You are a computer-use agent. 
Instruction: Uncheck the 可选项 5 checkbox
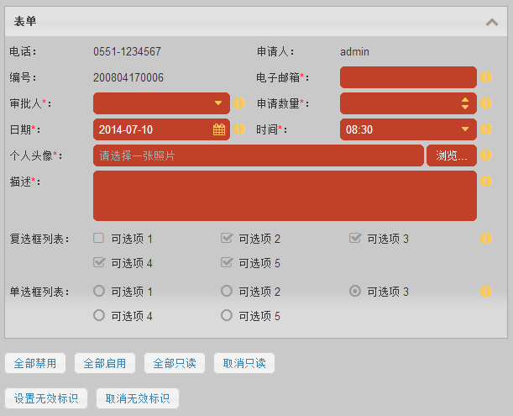pyautogui.click(x=227, y=262)
